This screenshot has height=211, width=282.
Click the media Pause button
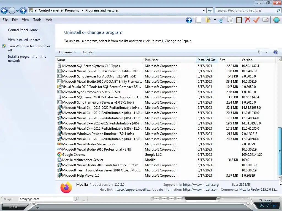pyautogui.click(x=164, y=198)
